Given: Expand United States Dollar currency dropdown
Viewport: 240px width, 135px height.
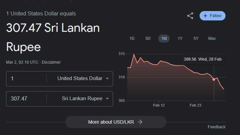Looking at the screenshot, I should click(107, 79).
